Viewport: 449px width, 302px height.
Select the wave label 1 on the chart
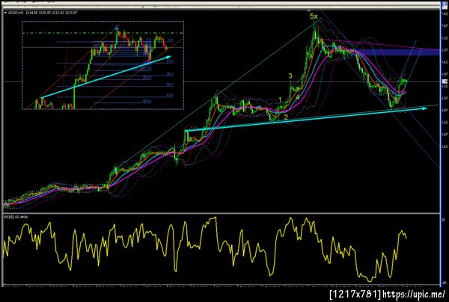coord(281,99)
